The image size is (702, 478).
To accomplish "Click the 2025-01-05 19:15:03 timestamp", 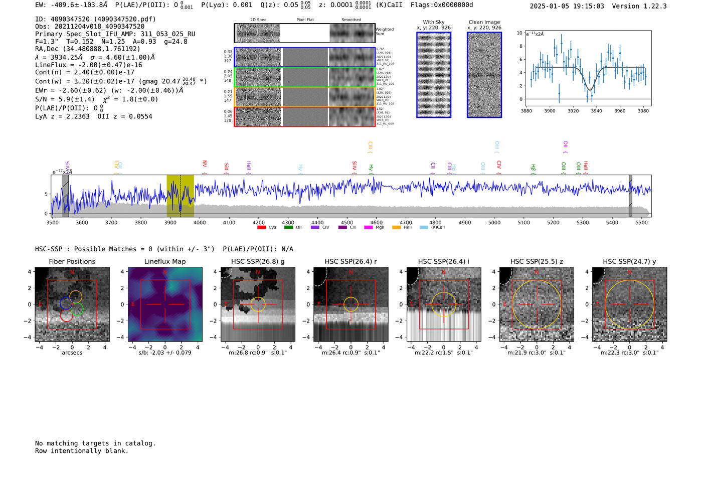I will point(567,6).
